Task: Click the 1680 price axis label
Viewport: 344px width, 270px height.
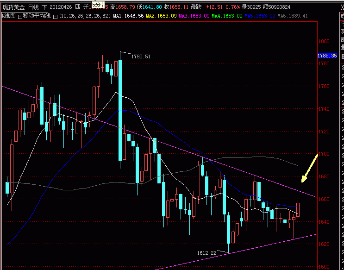Action: point(324,176)
